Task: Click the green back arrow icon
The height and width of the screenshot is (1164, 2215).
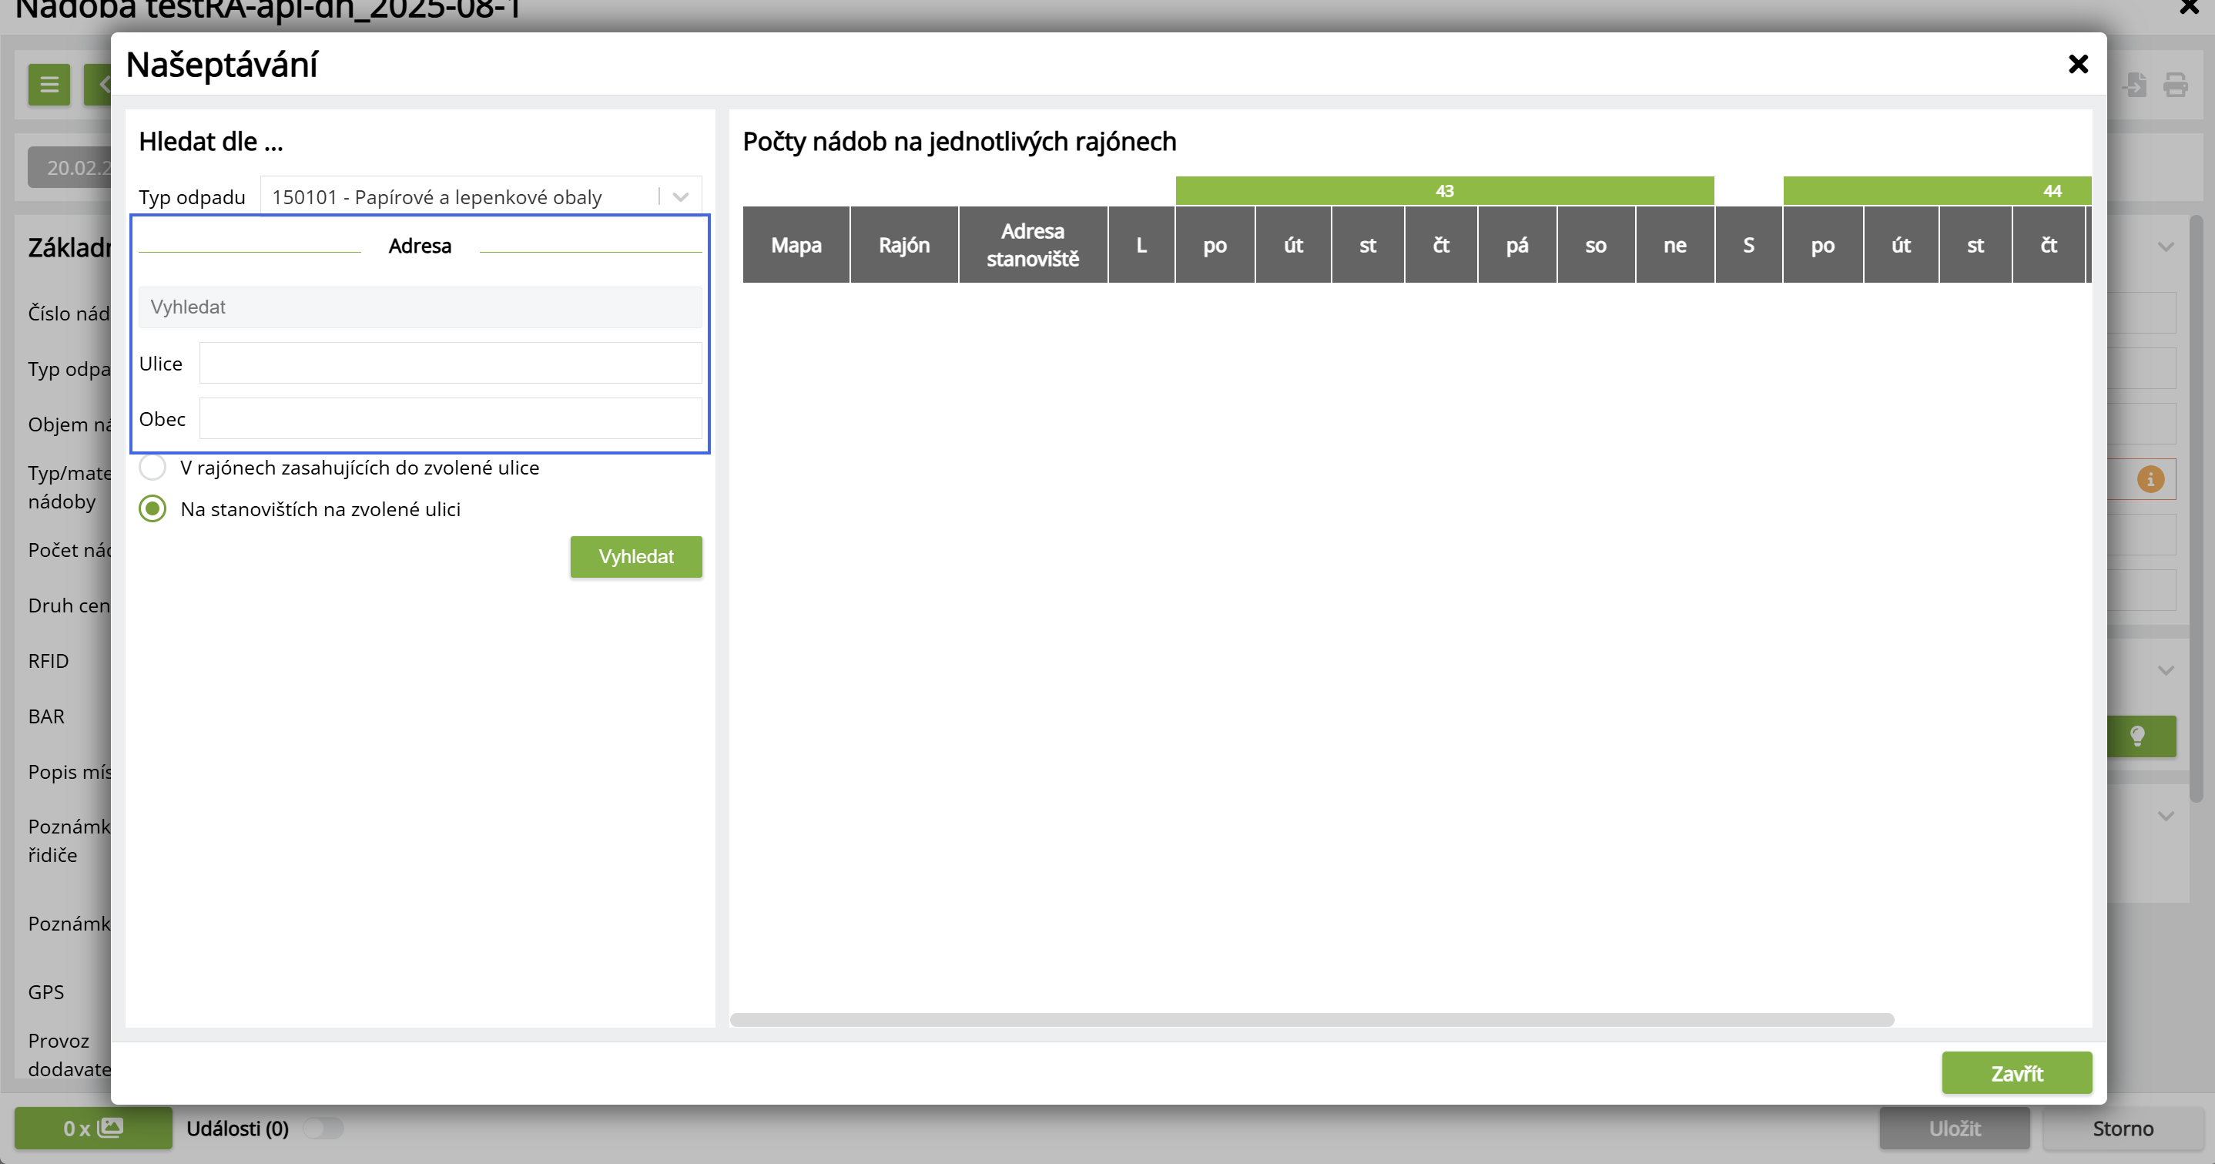Action: point(102,84)
